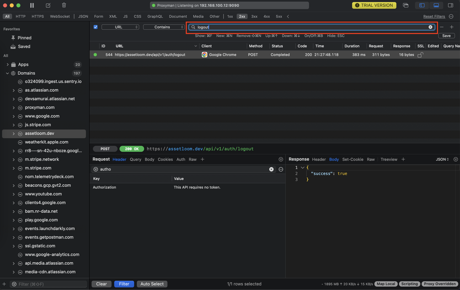Toggle the Proxy Overridden status button
Image resolution: width=460 pixels, height=290 pixels.
click(440, 284)
